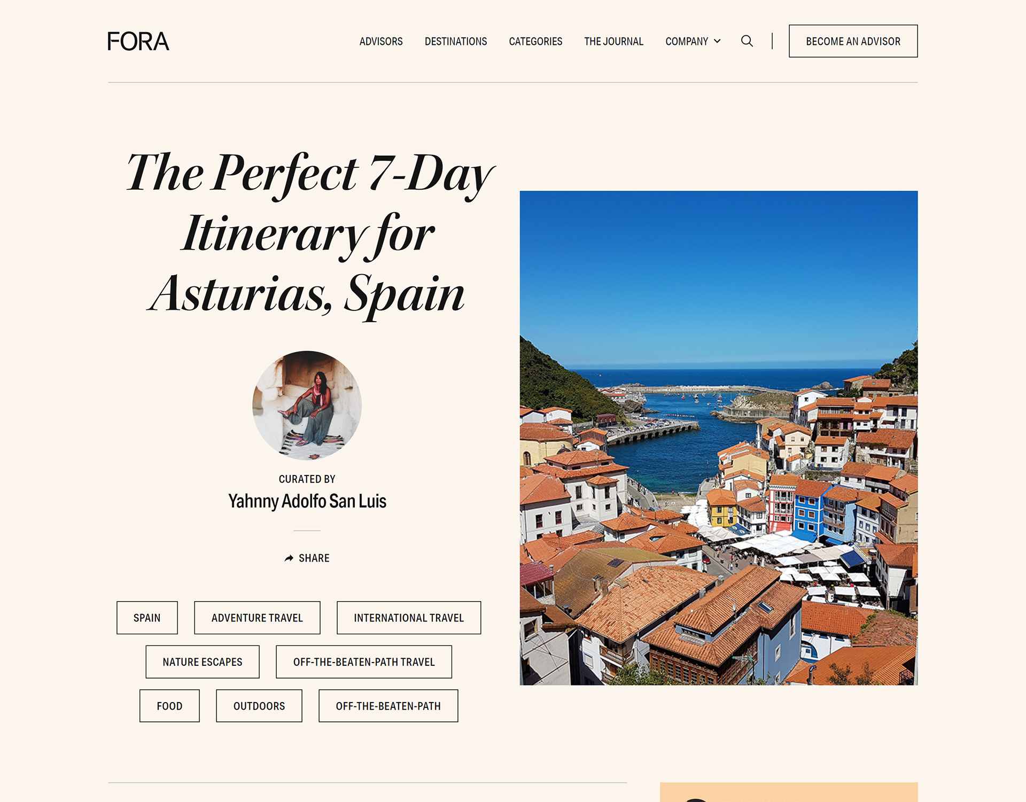Click the advisor's circular profile photo

(307, 406)
